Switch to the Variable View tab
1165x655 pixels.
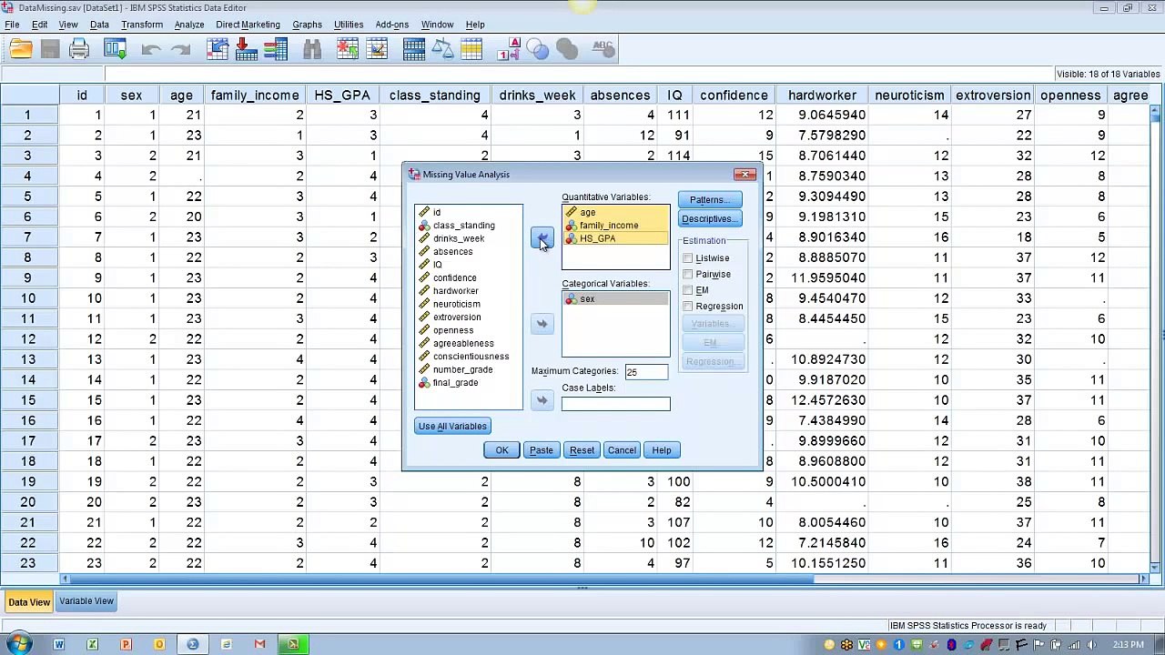pos(86,601)
